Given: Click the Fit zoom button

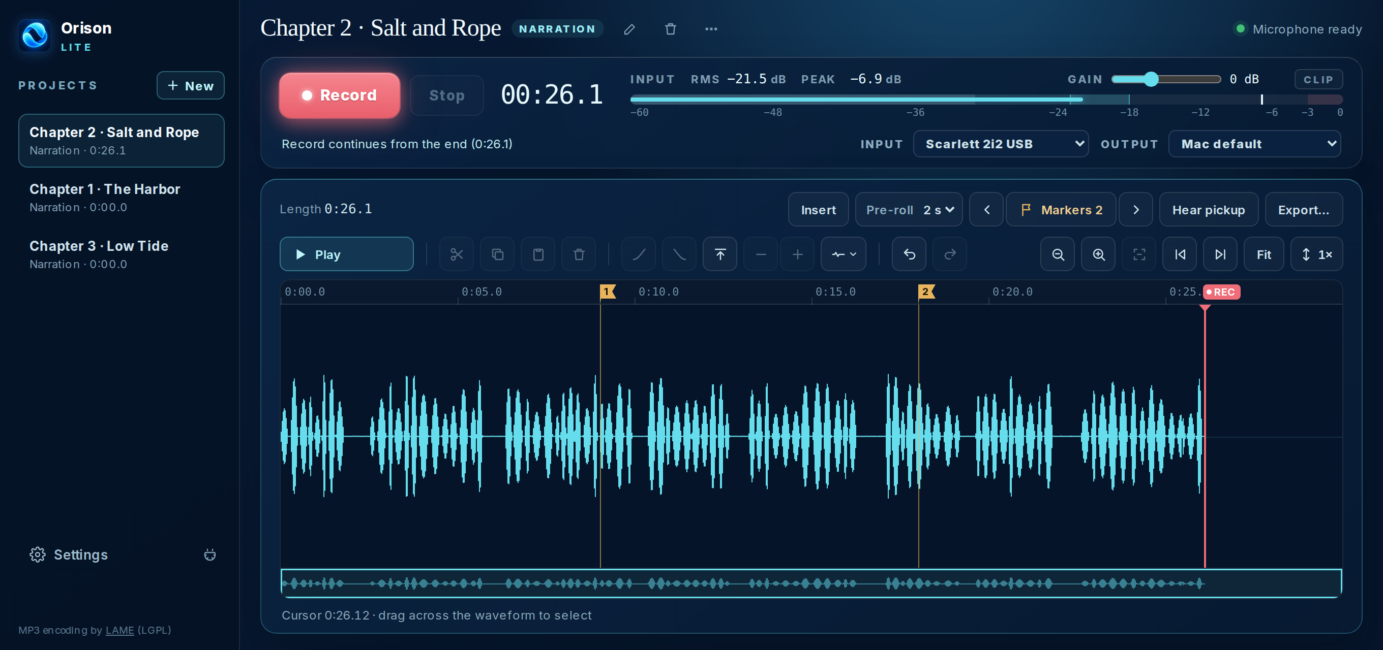Looking at the screenshot, I should click(1264, 254).
